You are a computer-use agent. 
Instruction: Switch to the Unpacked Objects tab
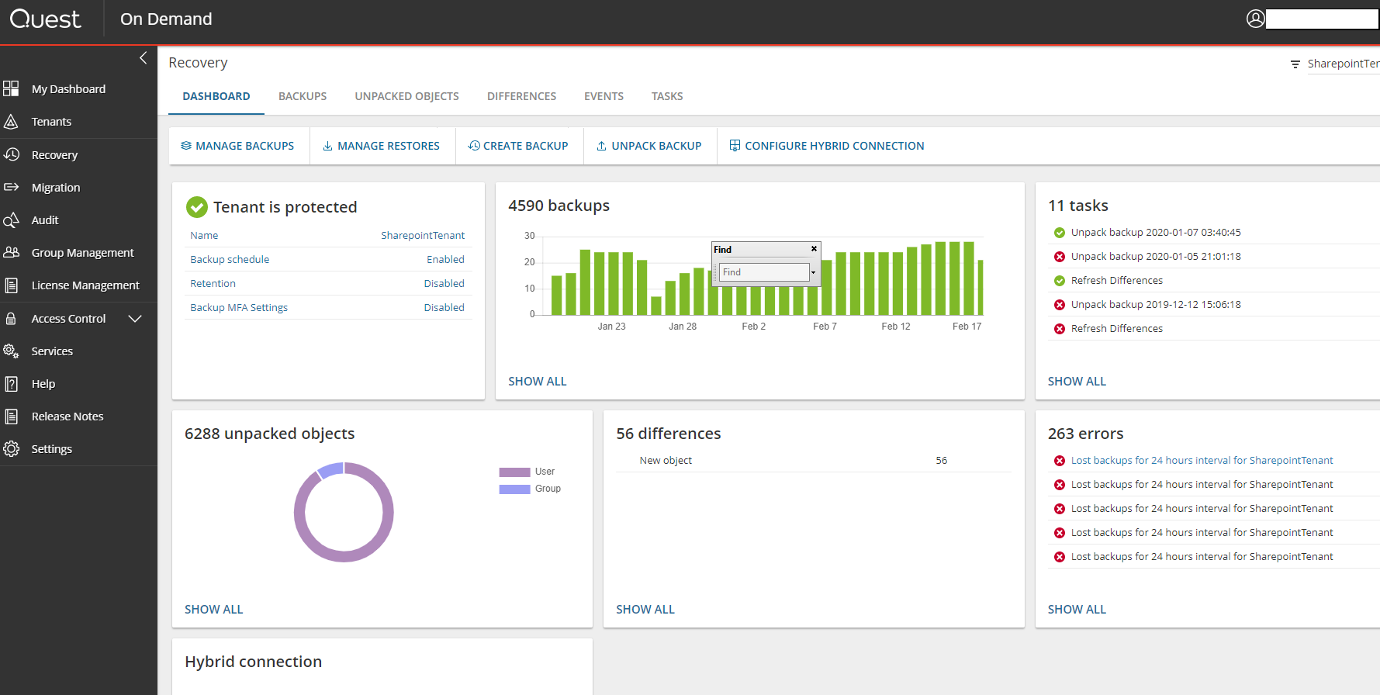pos(406,96)
